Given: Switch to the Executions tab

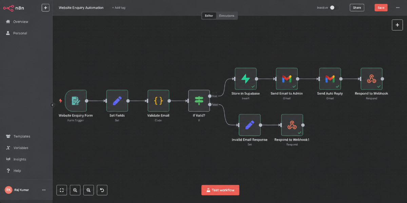Looking at the screenshot, I should (227, 16).
